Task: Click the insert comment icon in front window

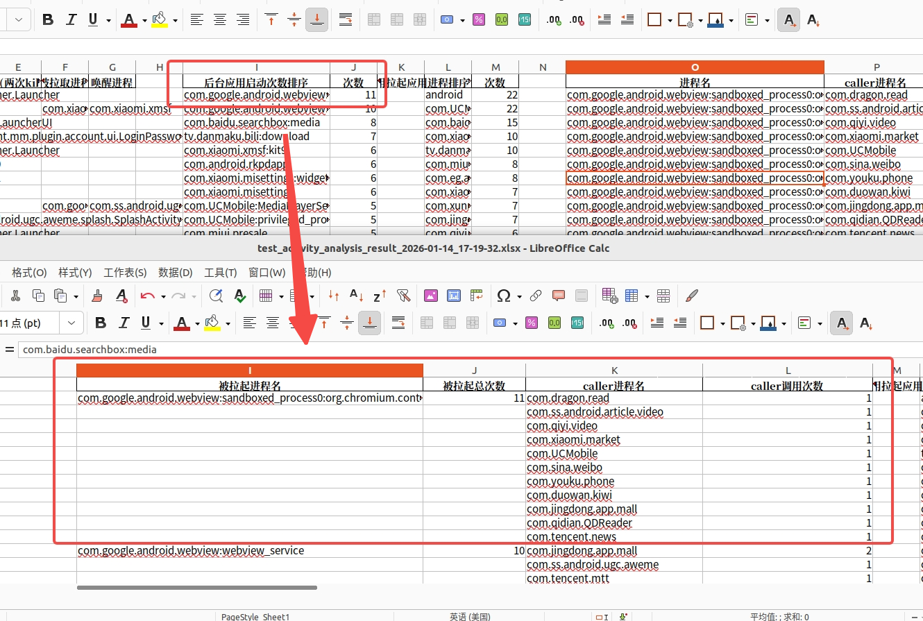Action: tap(559, 296)
